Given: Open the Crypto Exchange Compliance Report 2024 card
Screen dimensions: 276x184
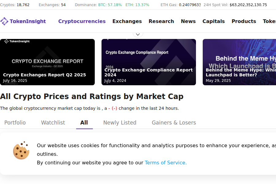Looking at the screenshot, I should coord(148,62).
